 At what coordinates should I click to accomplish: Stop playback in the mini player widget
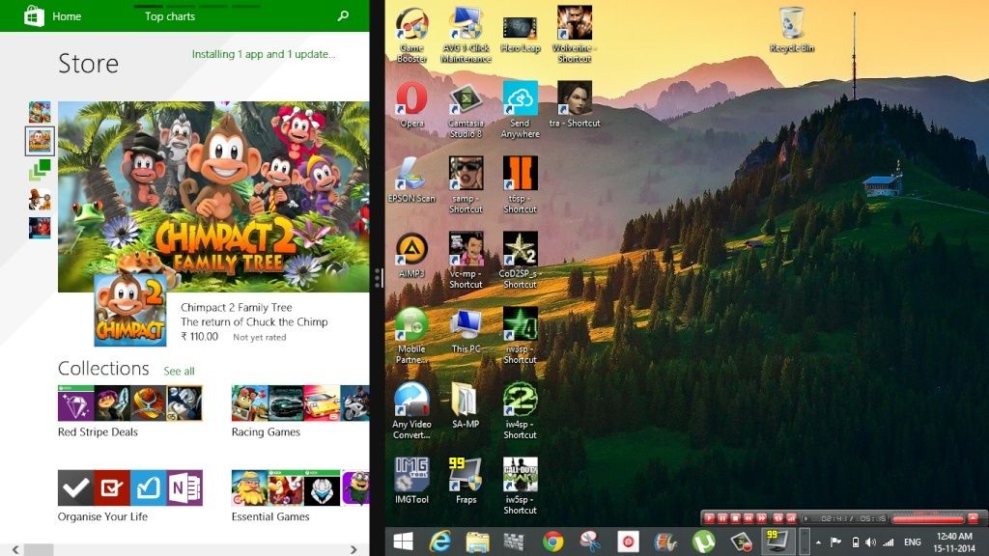(x=735, y=518)
